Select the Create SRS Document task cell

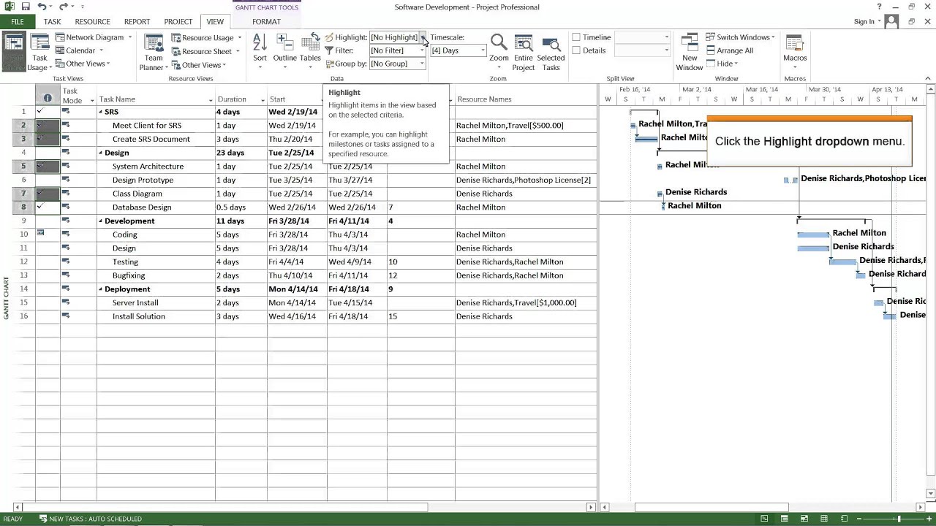[x=156, y=139]
